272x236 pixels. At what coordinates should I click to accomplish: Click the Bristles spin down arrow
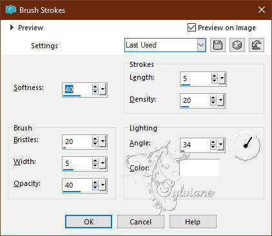pyautogui.click(x=95, y=144)
